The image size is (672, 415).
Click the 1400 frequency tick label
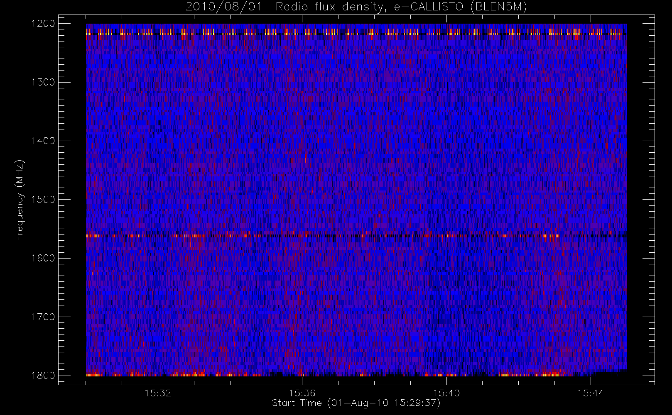point(43,141)
